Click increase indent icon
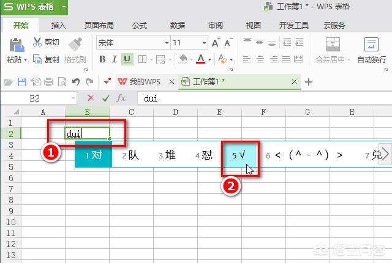Viewport: 392px width, 263px height. (299, 42)
